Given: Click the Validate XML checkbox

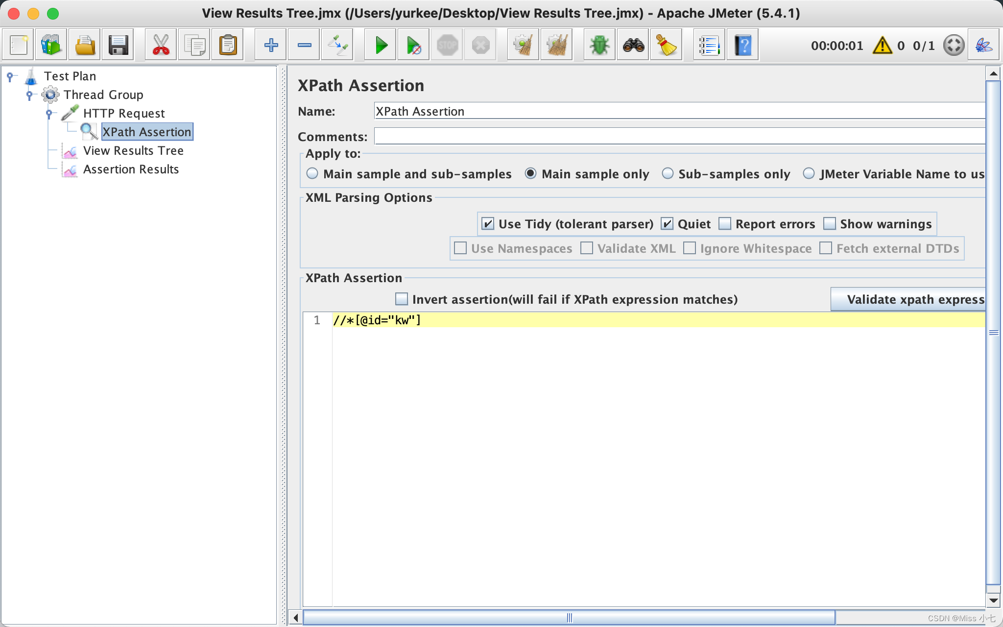Looking at the screenshot, I should tap(587, 248).
